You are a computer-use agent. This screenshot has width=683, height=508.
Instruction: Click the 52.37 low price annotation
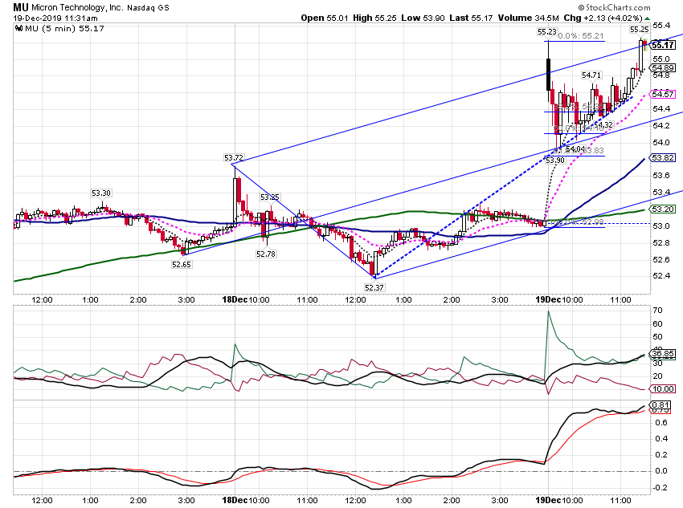(374, 287)
